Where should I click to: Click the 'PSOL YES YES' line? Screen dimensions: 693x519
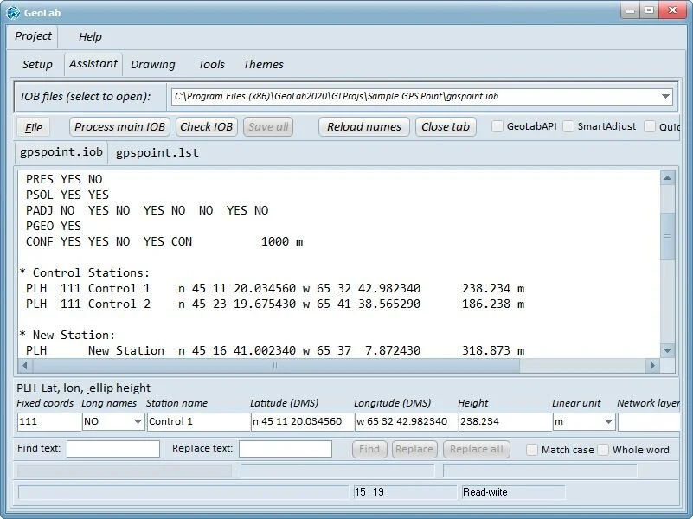(x=67, y=195)
